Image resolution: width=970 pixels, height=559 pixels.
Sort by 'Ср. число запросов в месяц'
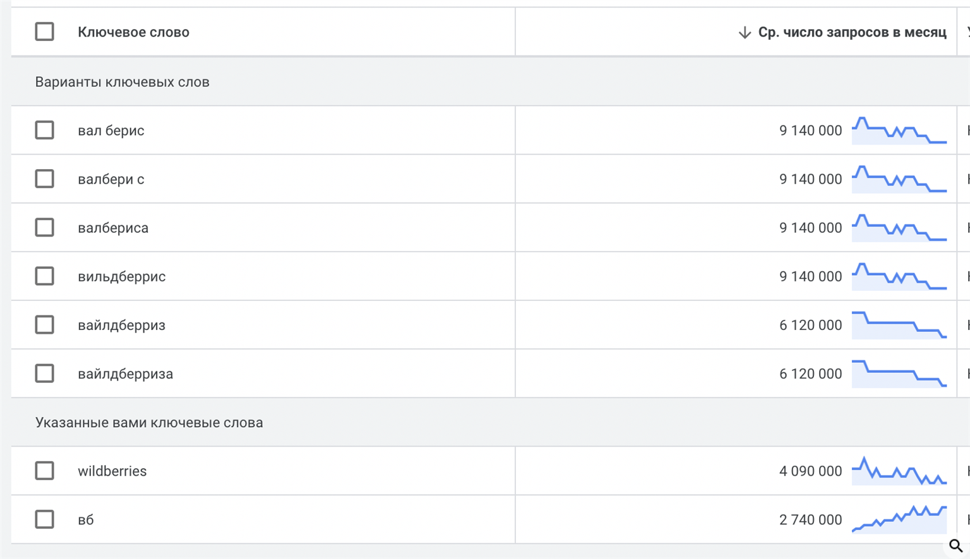tap(852, 32)
